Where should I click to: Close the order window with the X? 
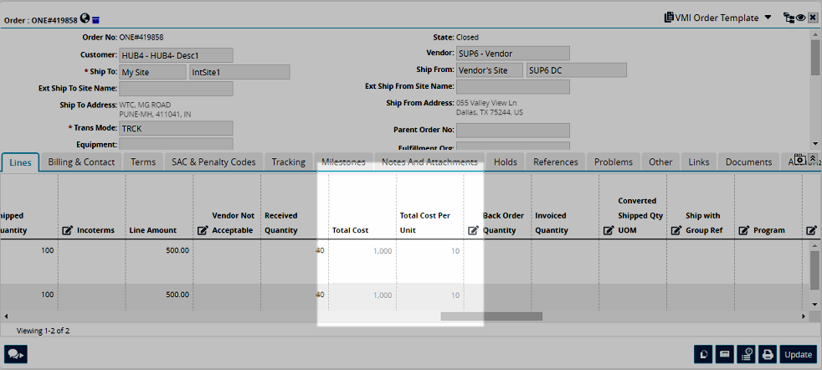[x=813, y=18]
